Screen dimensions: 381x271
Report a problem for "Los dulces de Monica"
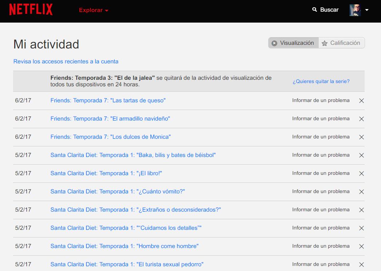321,137
